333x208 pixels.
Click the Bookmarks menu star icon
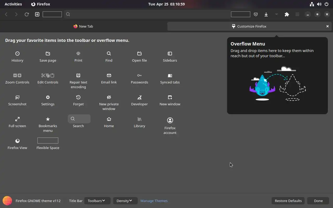(x=48, y=119)
